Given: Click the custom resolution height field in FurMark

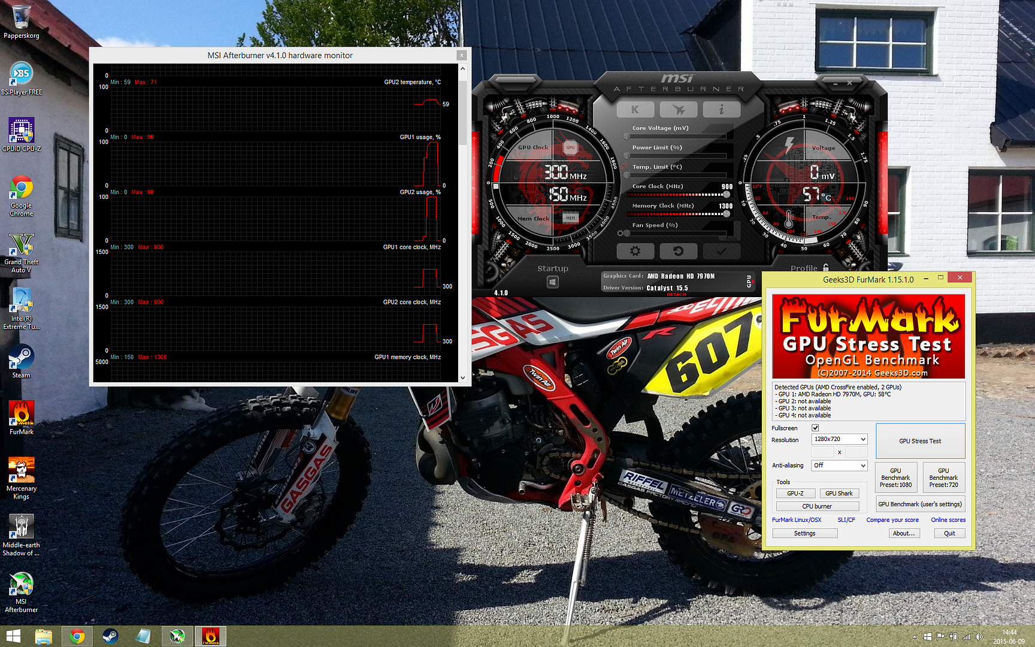Looking at the screenshot, I should [856, 452].
